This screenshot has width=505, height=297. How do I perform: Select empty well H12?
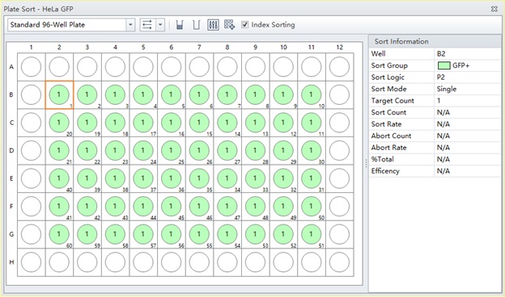point(339,262)
